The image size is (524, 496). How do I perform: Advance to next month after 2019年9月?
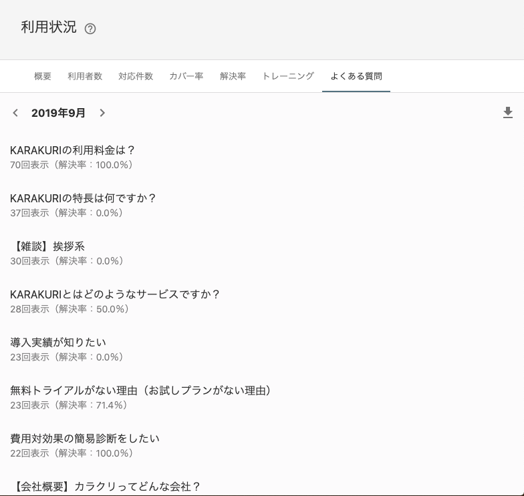click(x=102, y=113)
